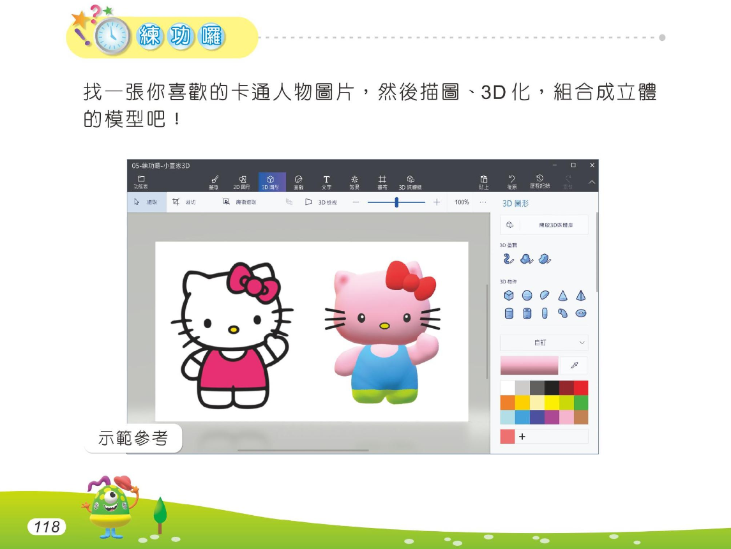Insert the 3D cone object
Image resolution: width=731 pixels, height=549 pixels.
(x=562, y=296)
